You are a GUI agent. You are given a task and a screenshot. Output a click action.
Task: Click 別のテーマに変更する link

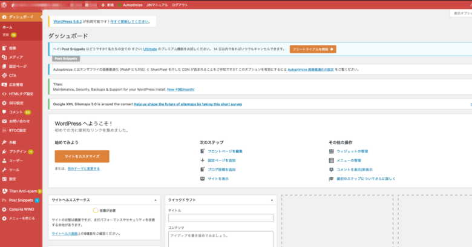pos(84,169)
